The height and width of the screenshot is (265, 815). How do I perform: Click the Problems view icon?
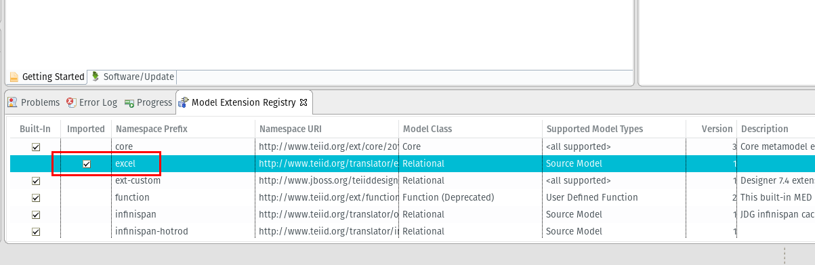tap(12, 102)
